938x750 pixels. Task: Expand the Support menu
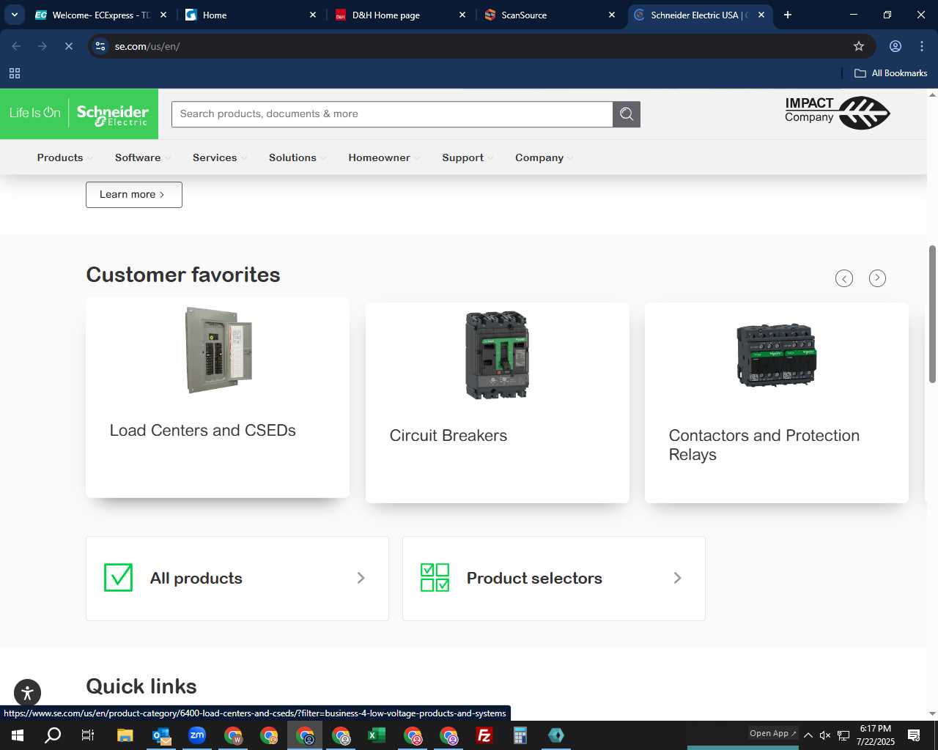468,157
